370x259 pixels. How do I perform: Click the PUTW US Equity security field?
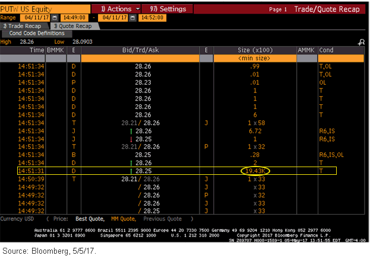[45, 9]
